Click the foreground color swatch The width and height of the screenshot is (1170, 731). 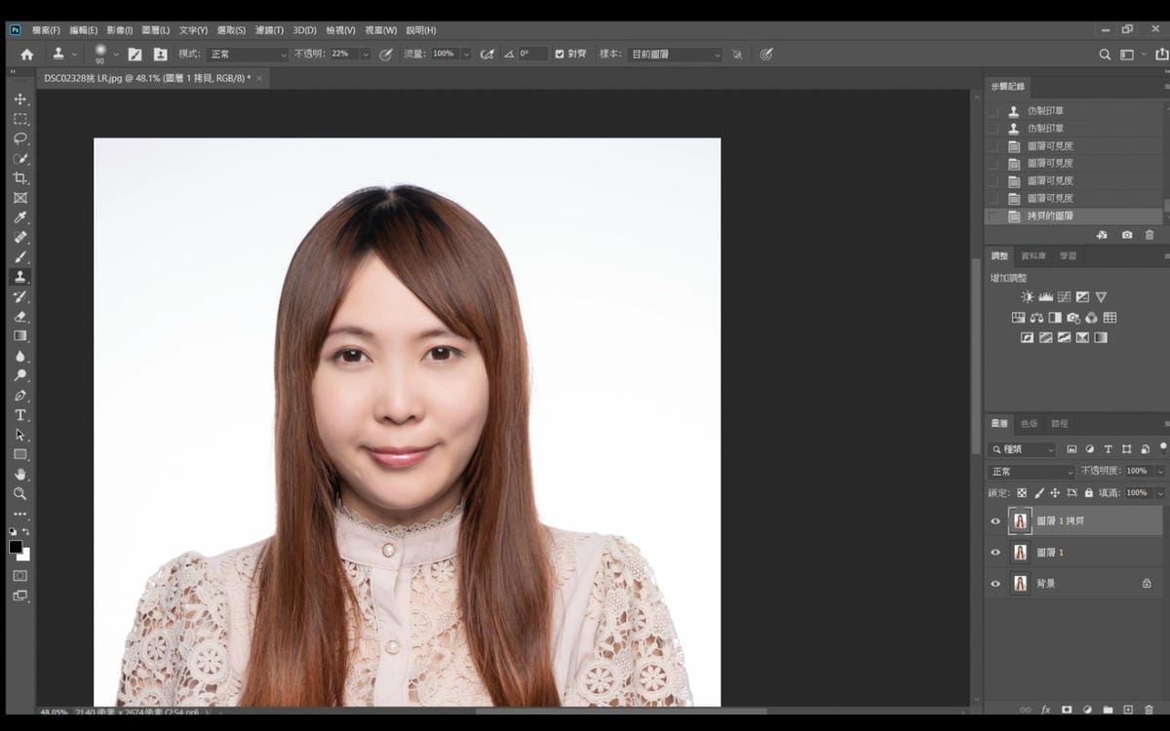coord(16,548)
